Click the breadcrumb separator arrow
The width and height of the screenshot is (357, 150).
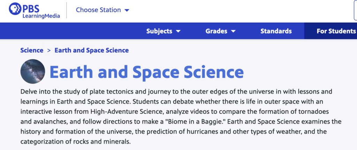click(49, 50)
